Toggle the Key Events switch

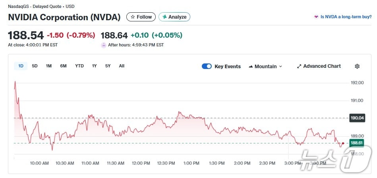tap(207, 66)
